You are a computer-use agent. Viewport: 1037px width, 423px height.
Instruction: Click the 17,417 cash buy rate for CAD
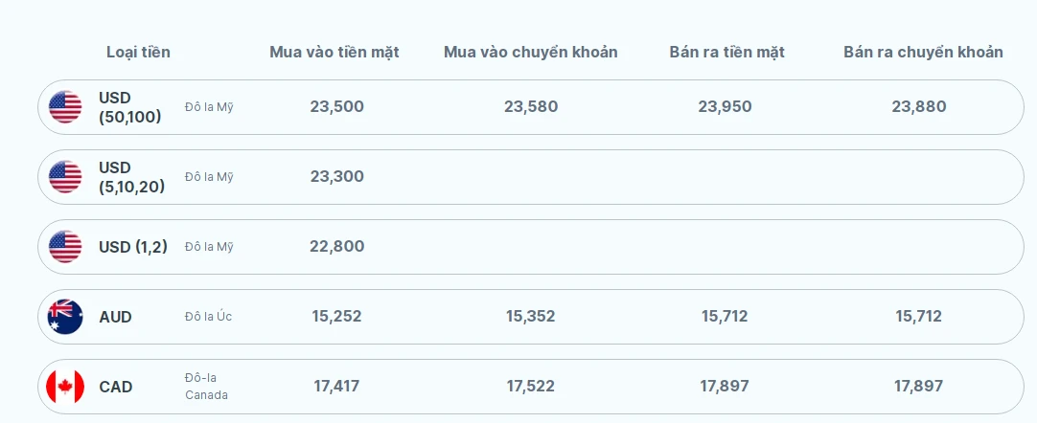pyautogui.click(x=336, y=386)
